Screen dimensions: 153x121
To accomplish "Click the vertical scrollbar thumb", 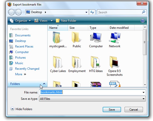I will (x=145, y=42).
